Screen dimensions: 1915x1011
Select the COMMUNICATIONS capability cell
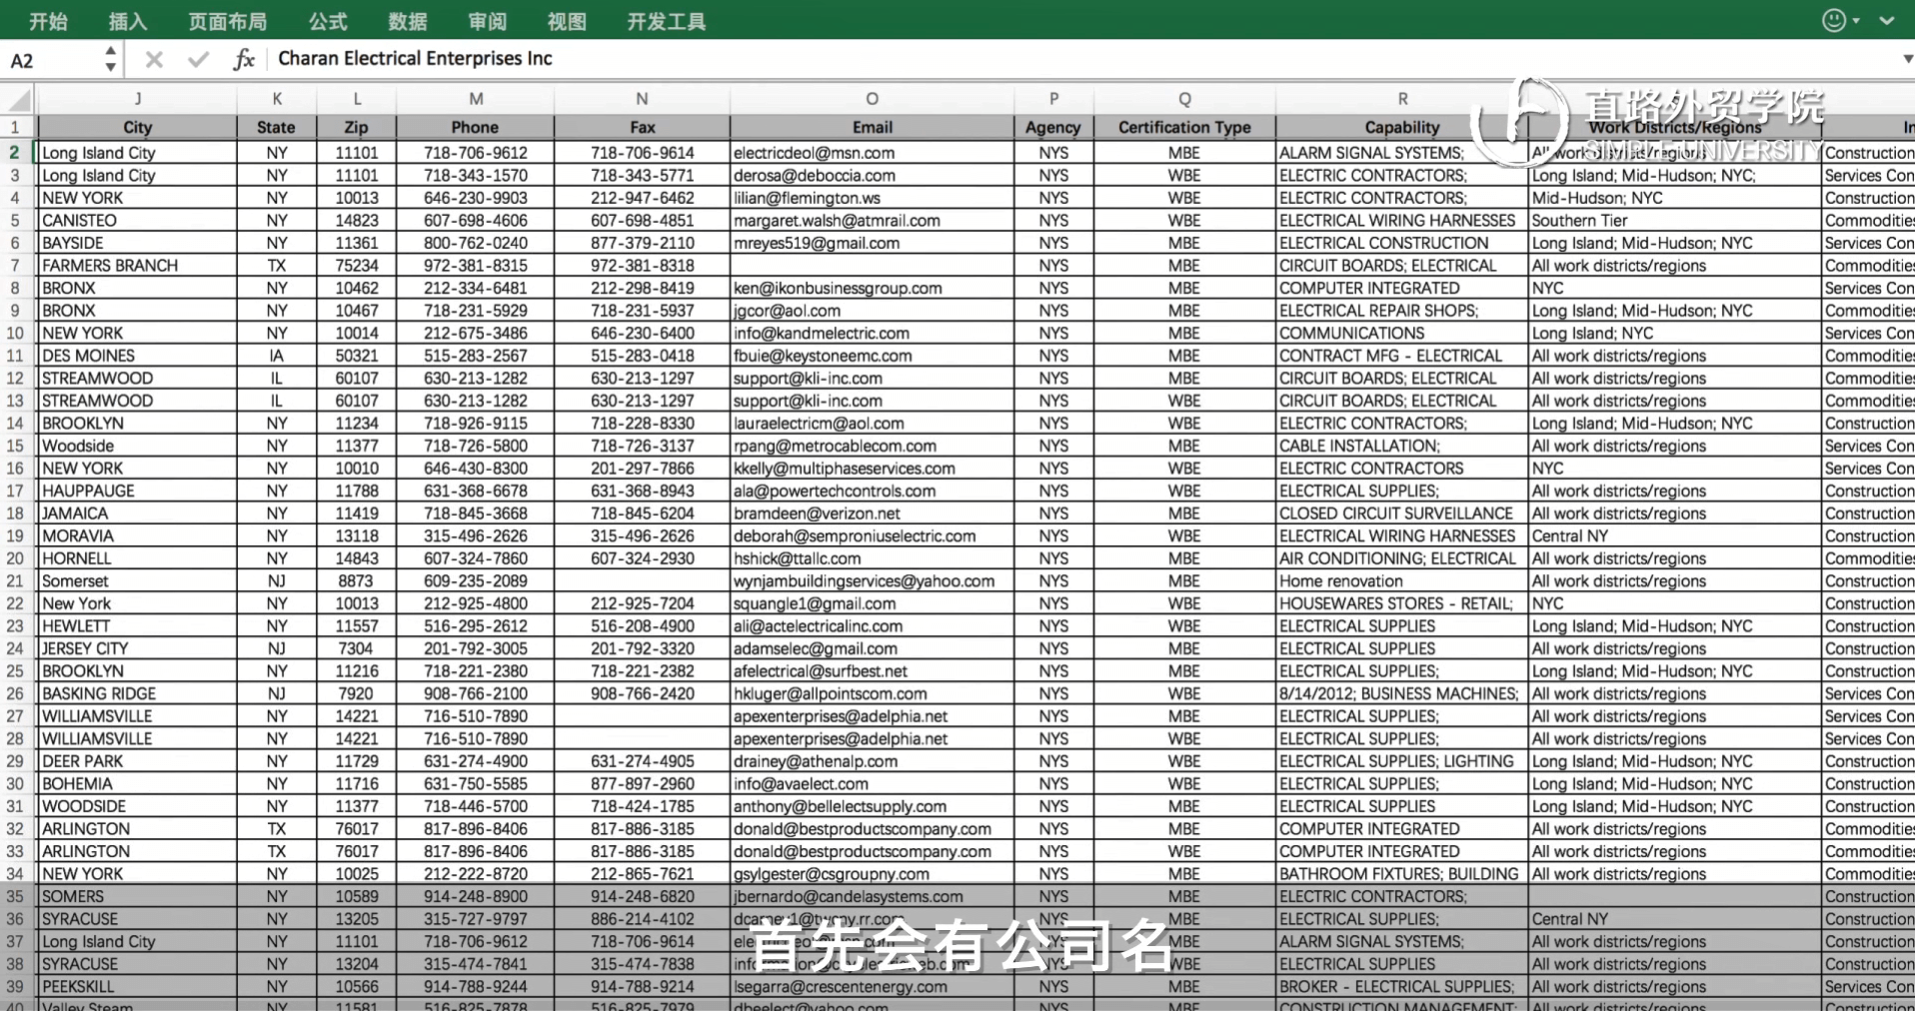point(1402,333)
